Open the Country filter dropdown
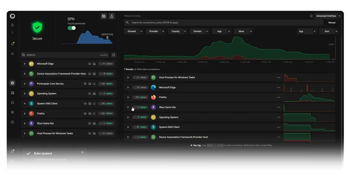Viewport: 348px width, 181px height. (178, 31)
